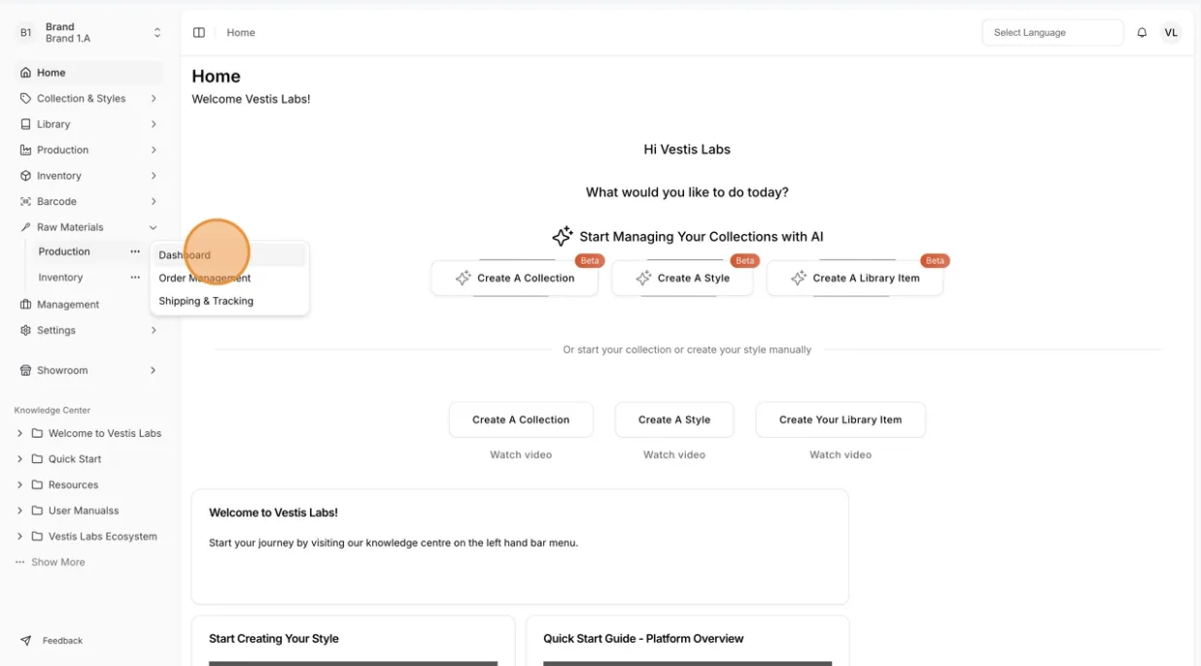Image resolution: width=1201 pixels, height=666 pixels.
Task: Click the Beta Create A Style AI button
Action: click(x=682, y=278)
